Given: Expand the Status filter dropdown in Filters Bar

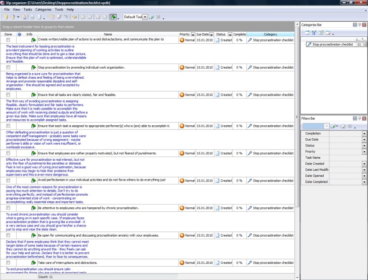Looking at the screenshot, I should tap(364, 146).
